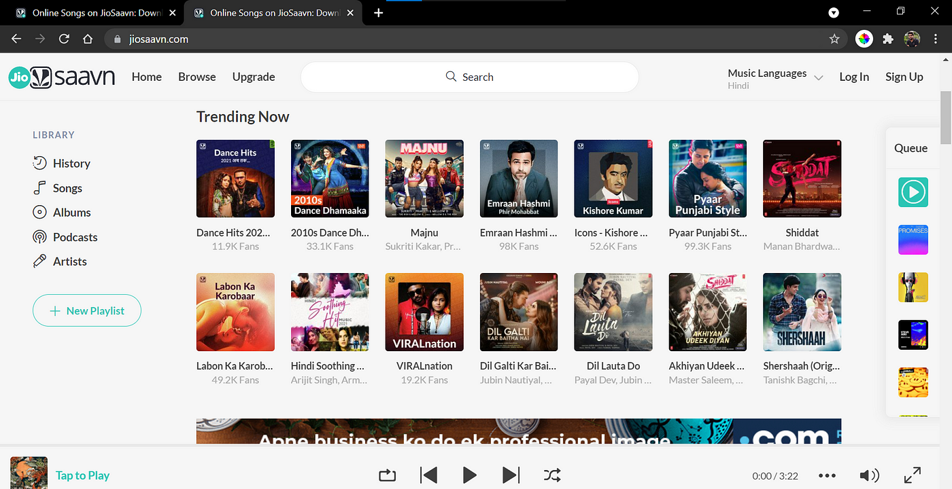The image size is (952, 489).
Task: Open the tab search dropdown in title bar
Action: [834, 12]
